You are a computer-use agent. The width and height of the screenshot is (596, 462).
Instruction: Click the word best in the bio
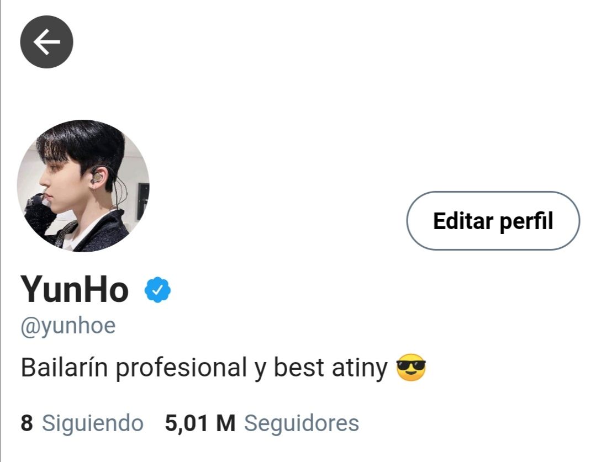(x=299, y=368)
